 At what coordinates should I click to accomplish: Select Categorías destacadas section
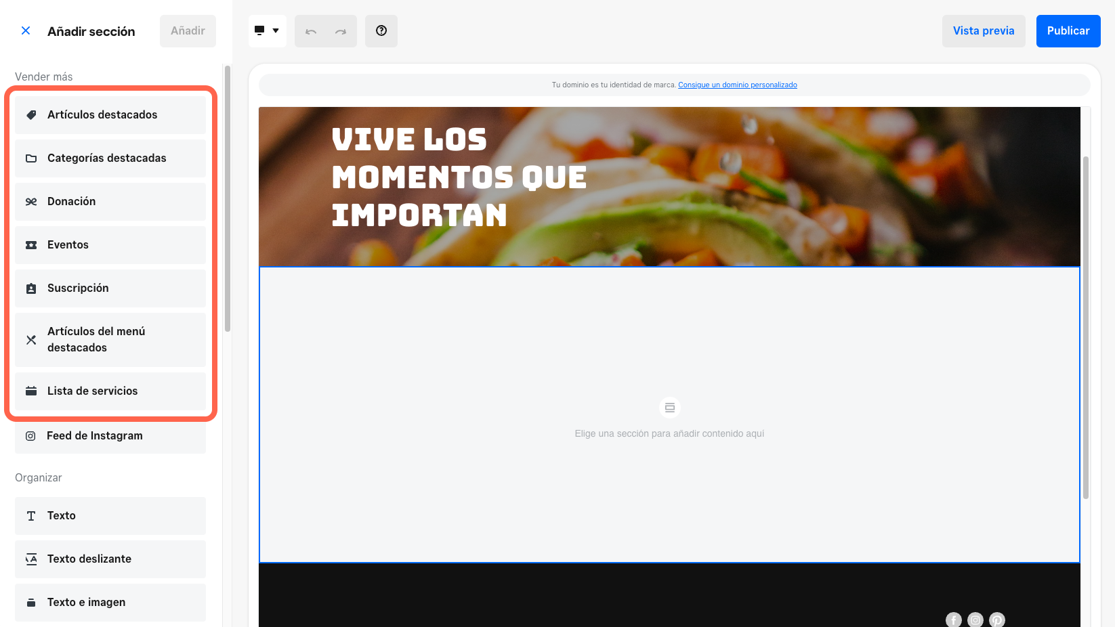point(110,158)
